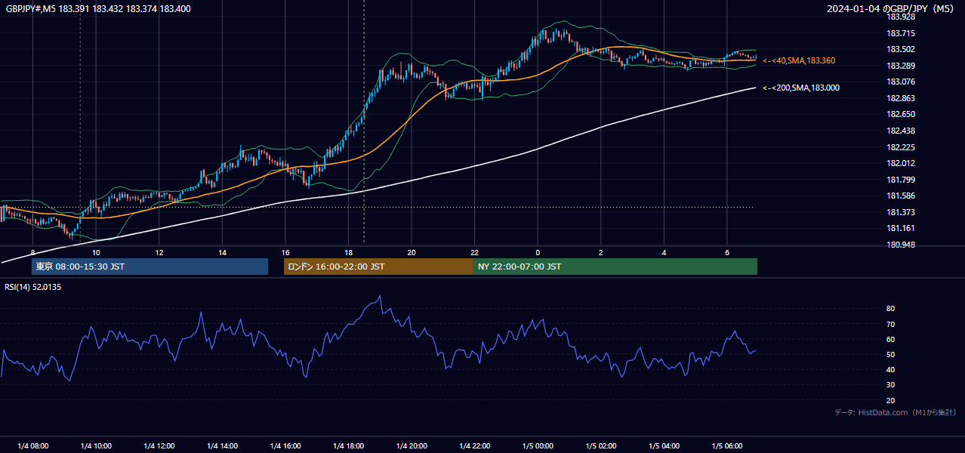Screen dimensions: 965x453
Task: Click the '1/4 12:00' bottom time label
Action: tap(159, 445)
